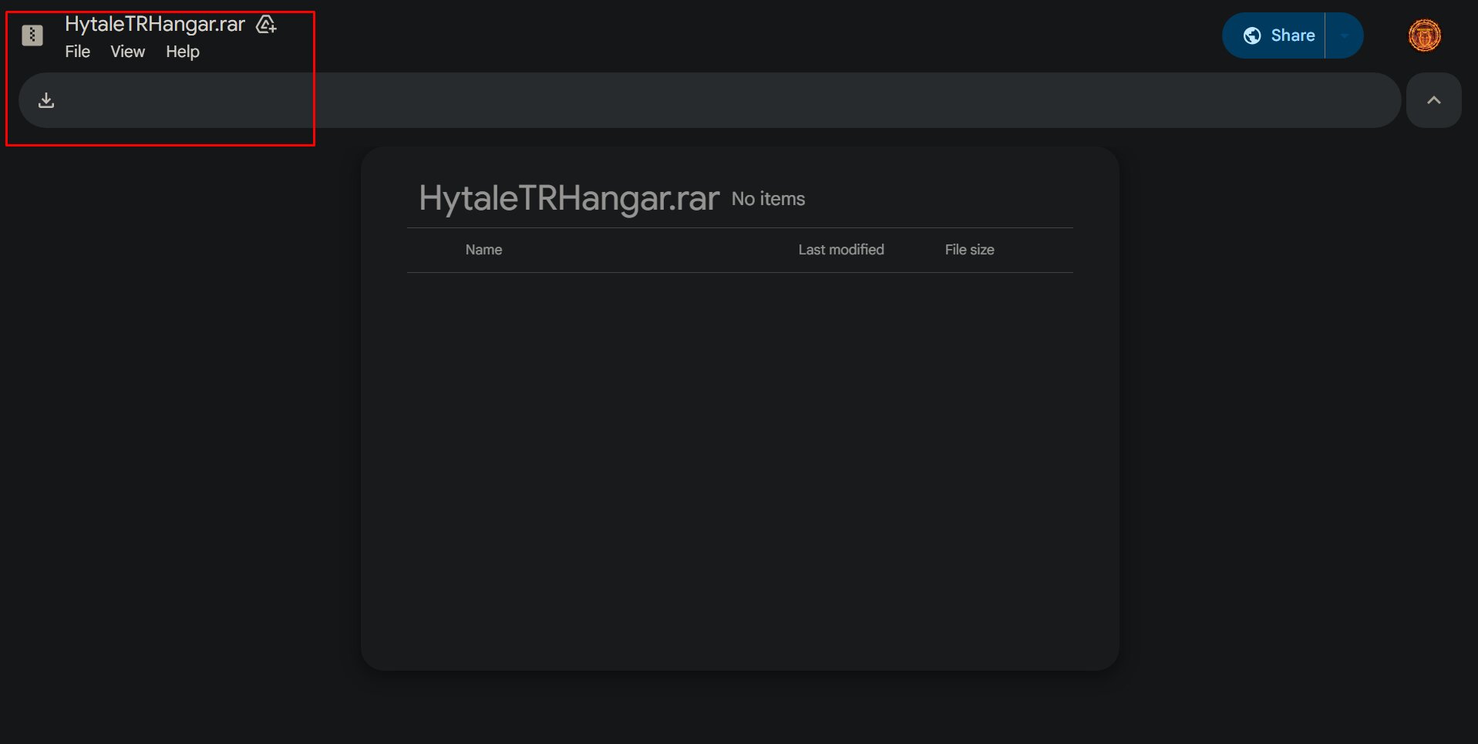Click the File size column header
This screenshot has height=744, width=1478.
click(969, 249)
